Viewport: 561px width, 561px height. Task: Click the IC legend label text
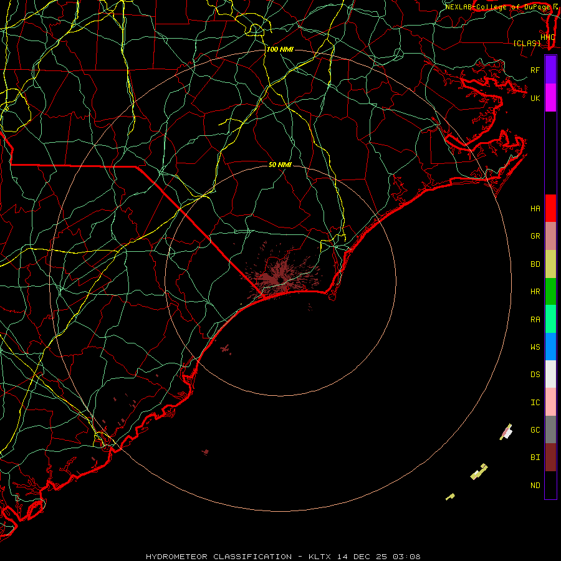(535, 403)
